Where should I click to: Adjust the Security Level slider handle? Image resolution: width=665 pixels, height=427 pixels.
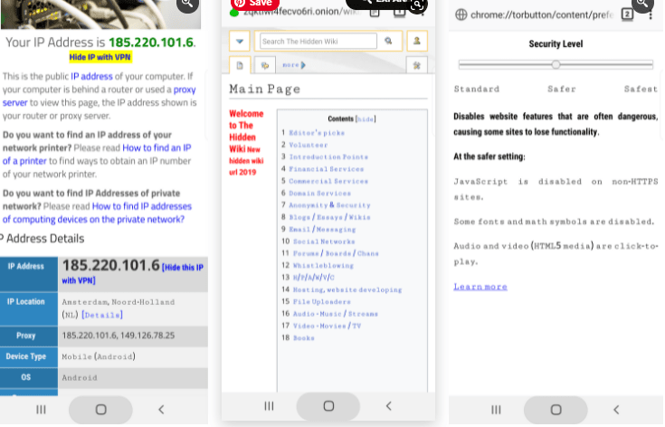[556, 64]
